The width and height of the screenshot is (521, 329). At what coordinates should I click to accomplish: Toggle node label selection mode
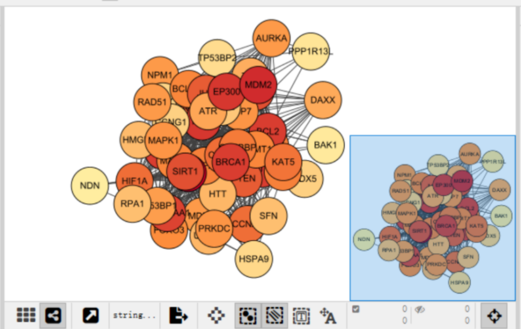click(328, 316)
